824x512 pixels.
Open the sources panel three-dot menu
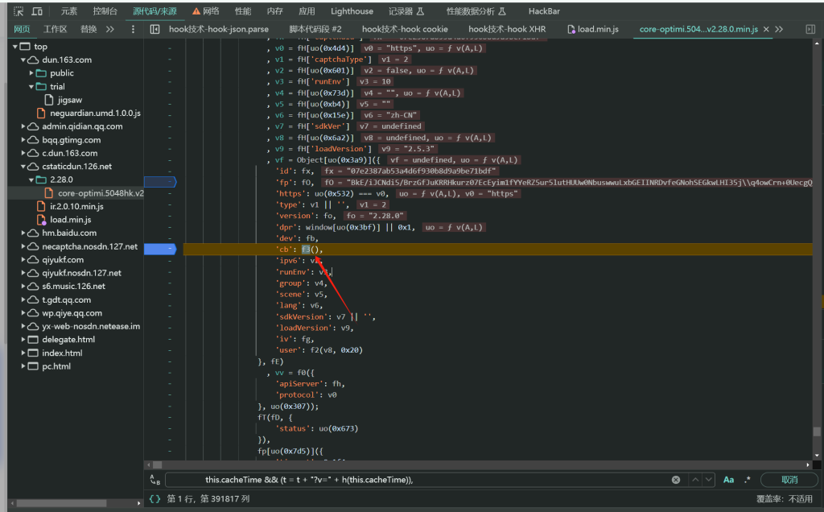pyautogui.click(x=133, y=29)
